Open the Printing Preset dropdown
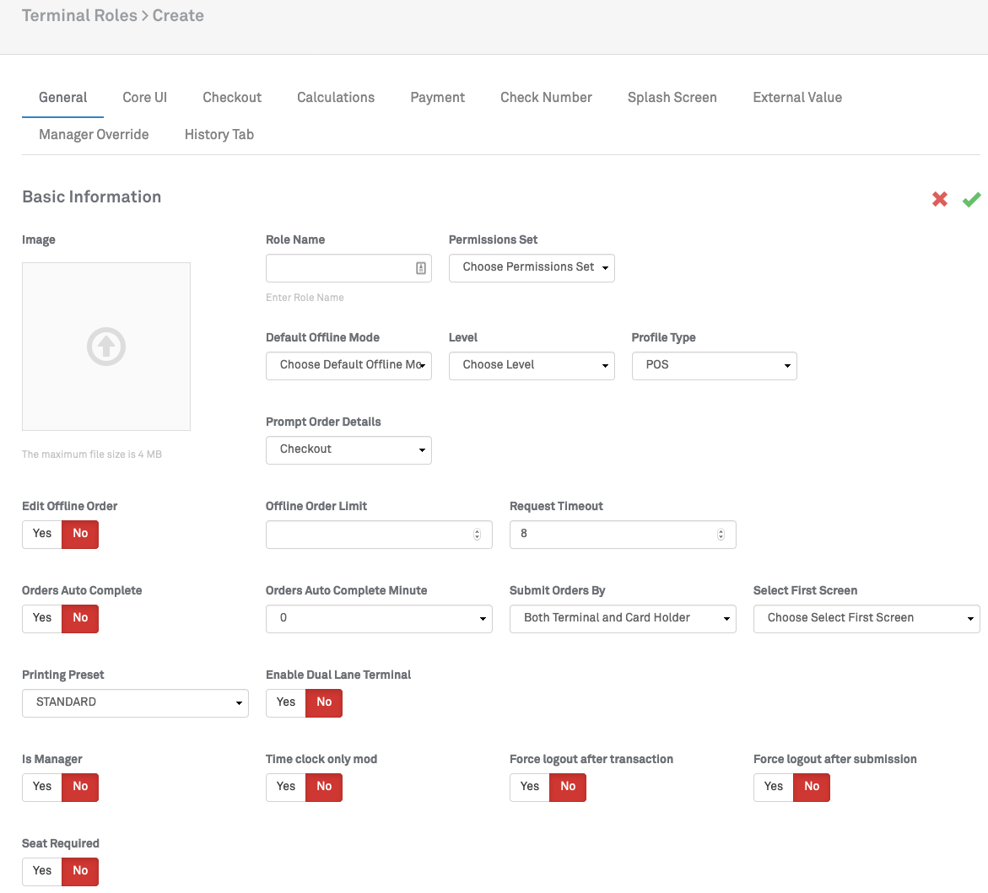Screen dimensions: 988x893 pyautogui.click(x=135, y=702)
